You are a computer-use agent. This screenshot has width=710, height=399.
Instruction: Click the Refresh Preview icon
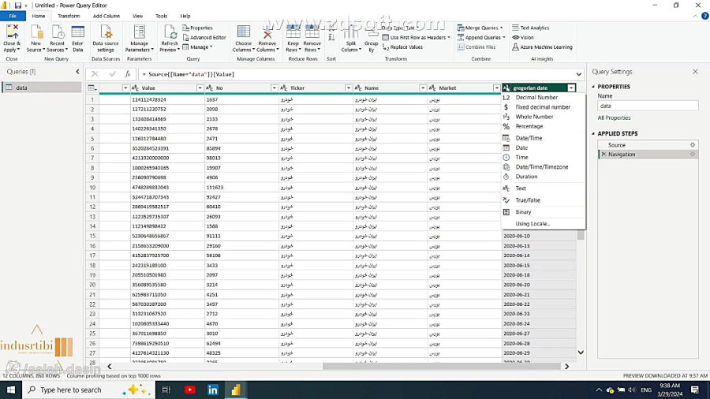pos(170,39)
